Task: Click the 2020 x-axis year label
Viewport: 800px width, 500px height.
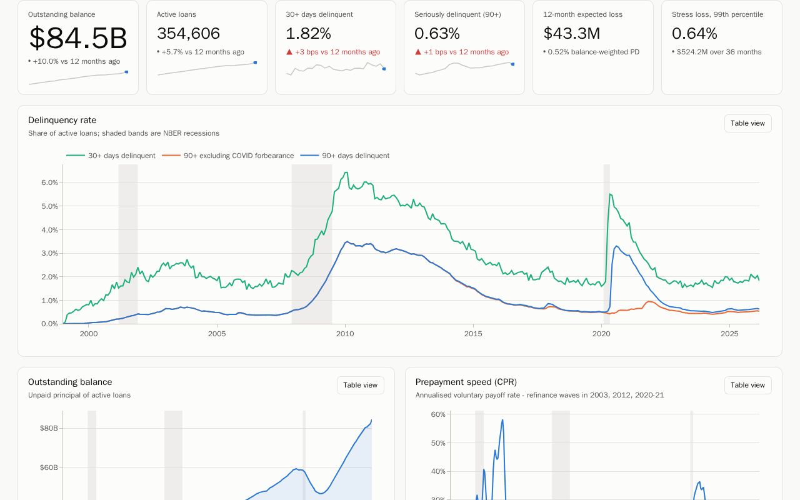Action: (601, 334)
